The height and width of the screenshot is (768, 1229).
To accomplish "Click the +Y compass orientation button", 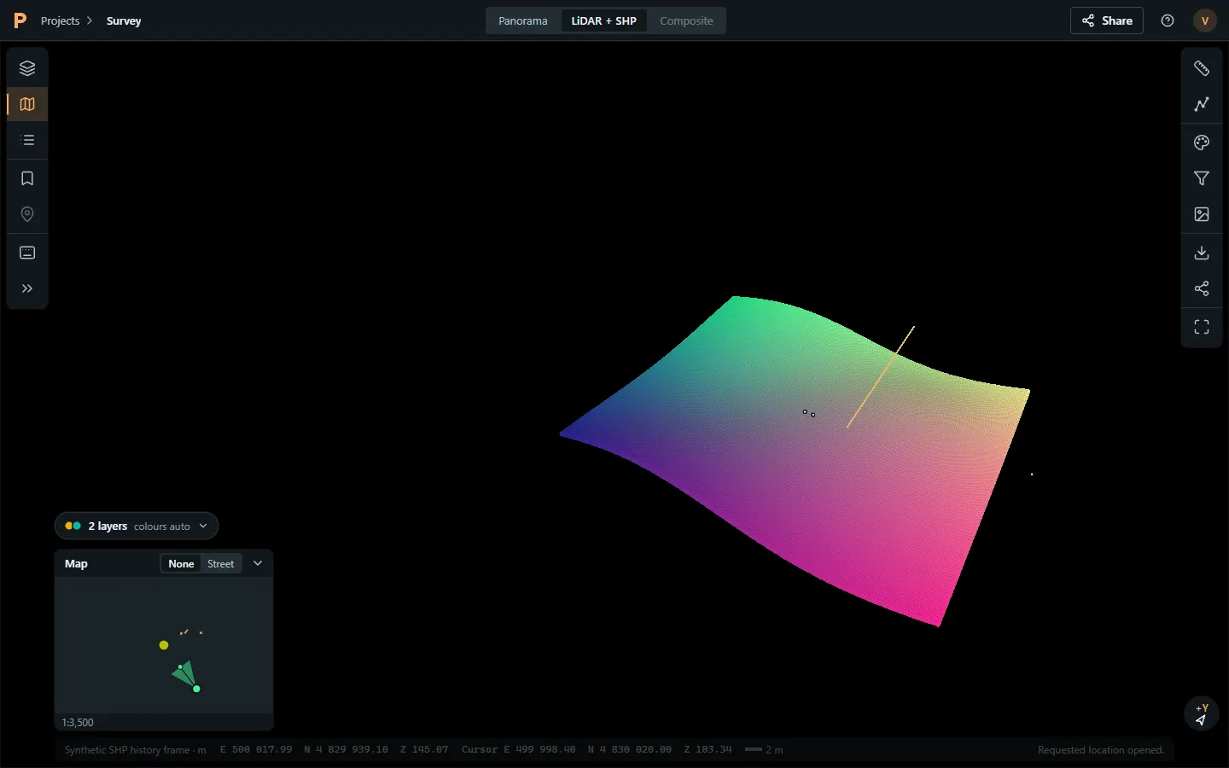I will 1202,713.
